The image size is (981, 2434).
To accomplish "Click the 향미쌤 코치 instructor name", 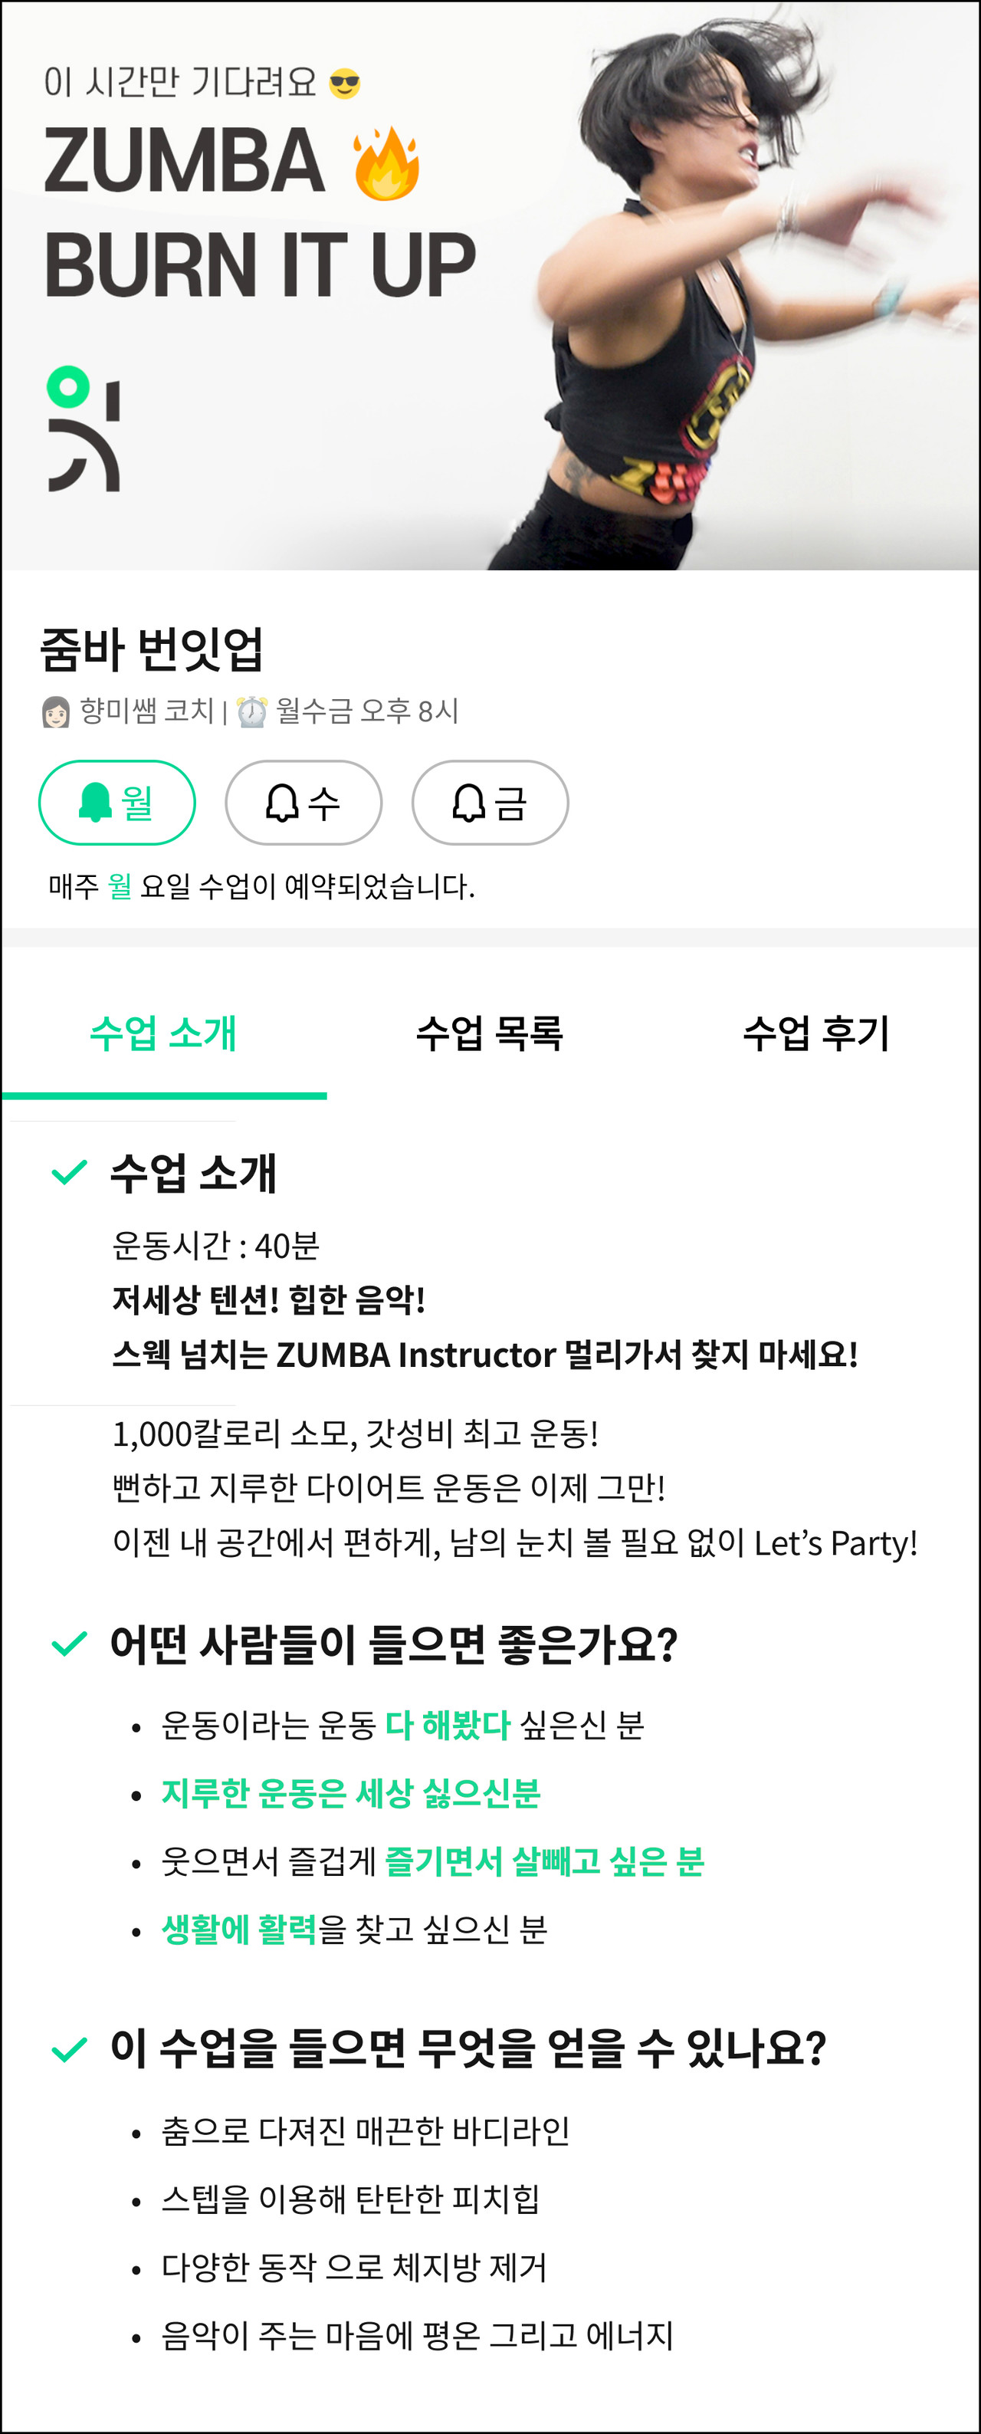I will point(147,711).
